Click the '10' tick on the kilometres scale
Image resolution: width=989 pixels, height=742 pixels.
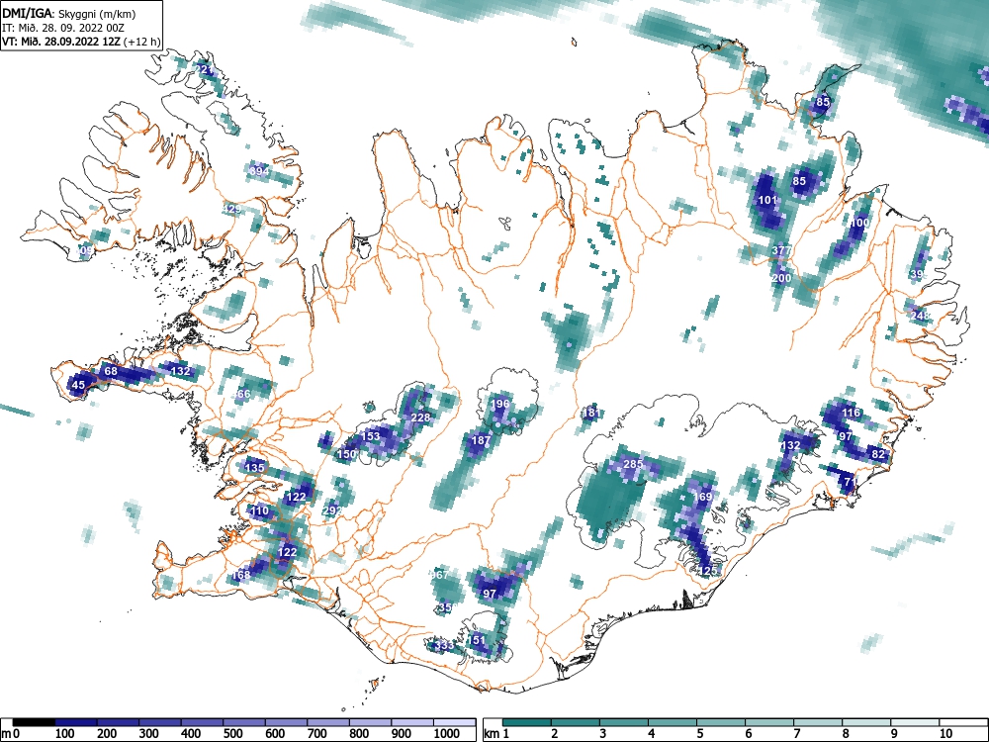point(945,734)
